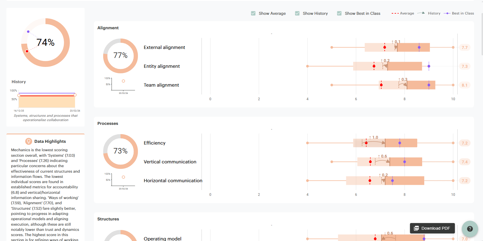Viewport: 483px width, 241px height.
Task: Click the 'History' heading in the left panel
Action: (19, 82)
